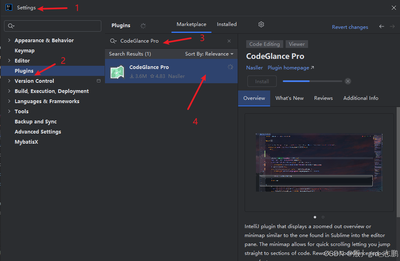The width and height of the screenshot is (400, 261).
Task: Expand Appearance & Behavior section
Action: 9,40
